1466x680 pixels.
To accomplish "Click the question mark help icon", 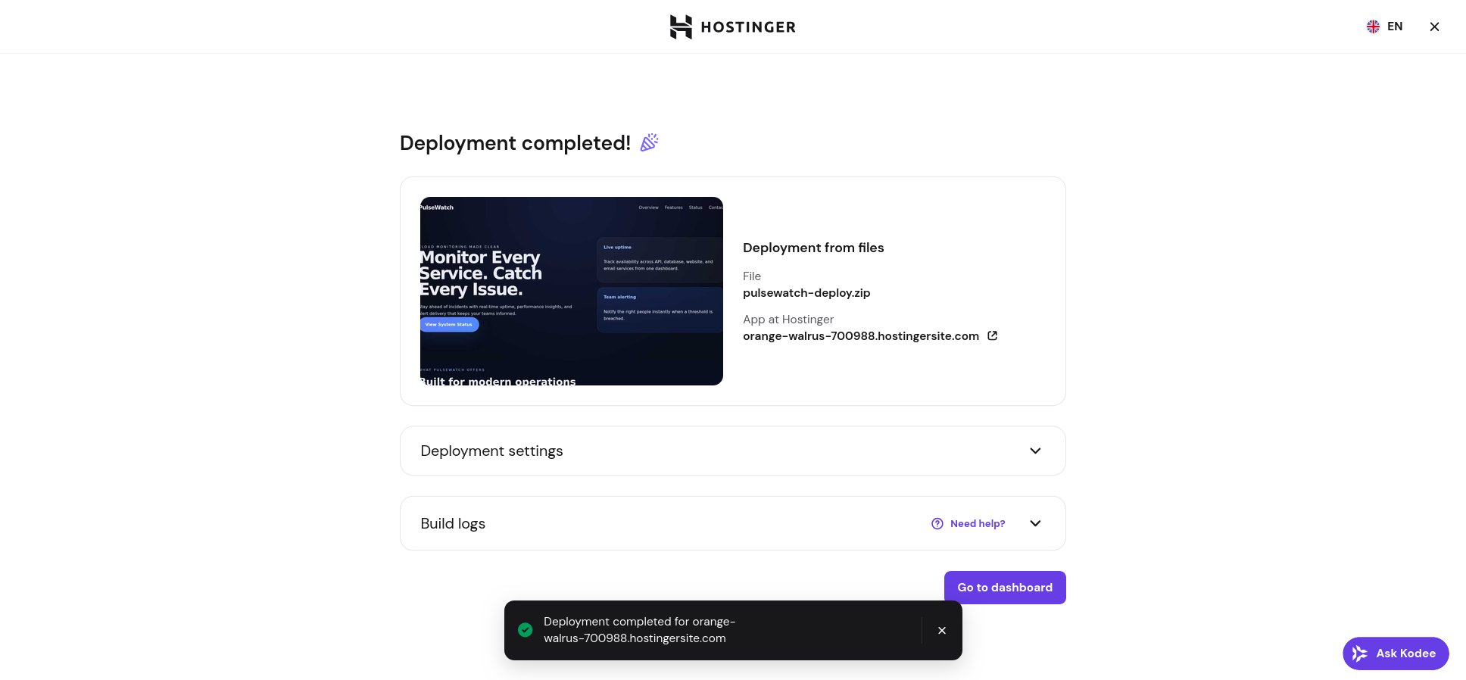I will click(x=937, y=523).
